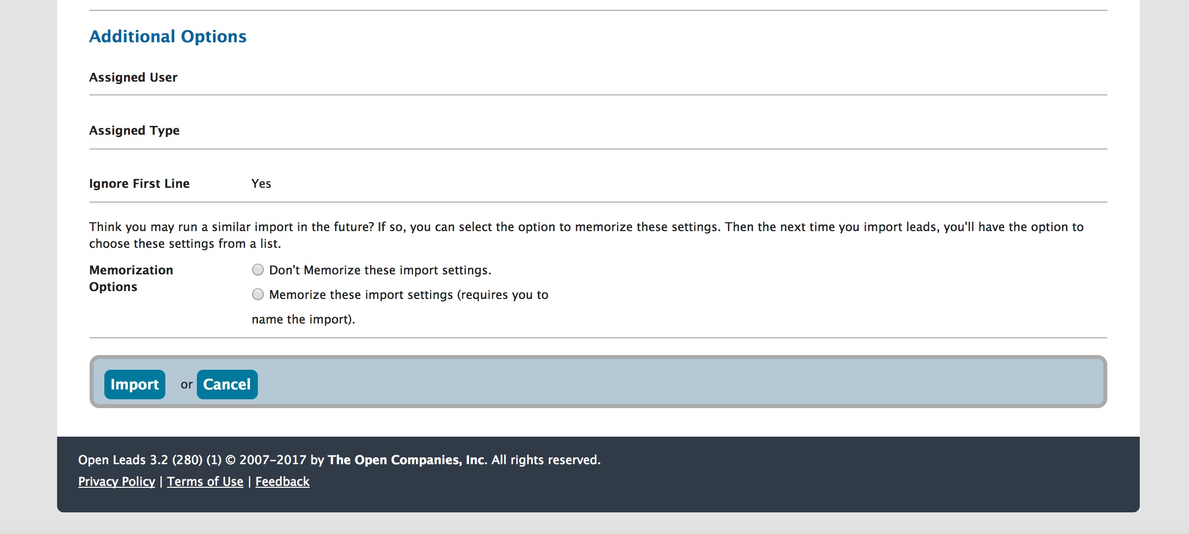Click the Assigned Type label

(x=134, y=131)
